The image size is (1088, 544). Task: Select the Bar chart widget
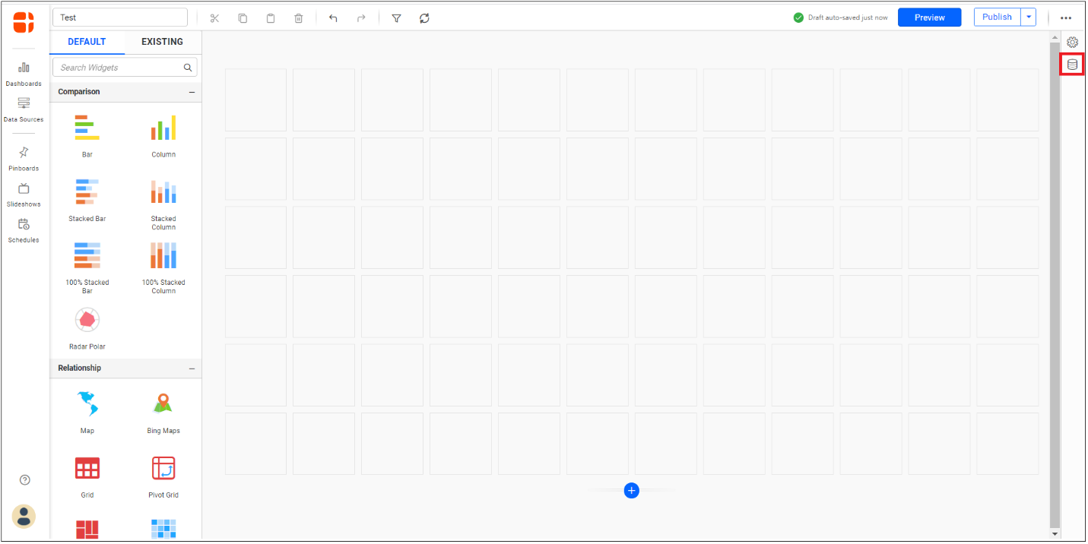point(87,136)
